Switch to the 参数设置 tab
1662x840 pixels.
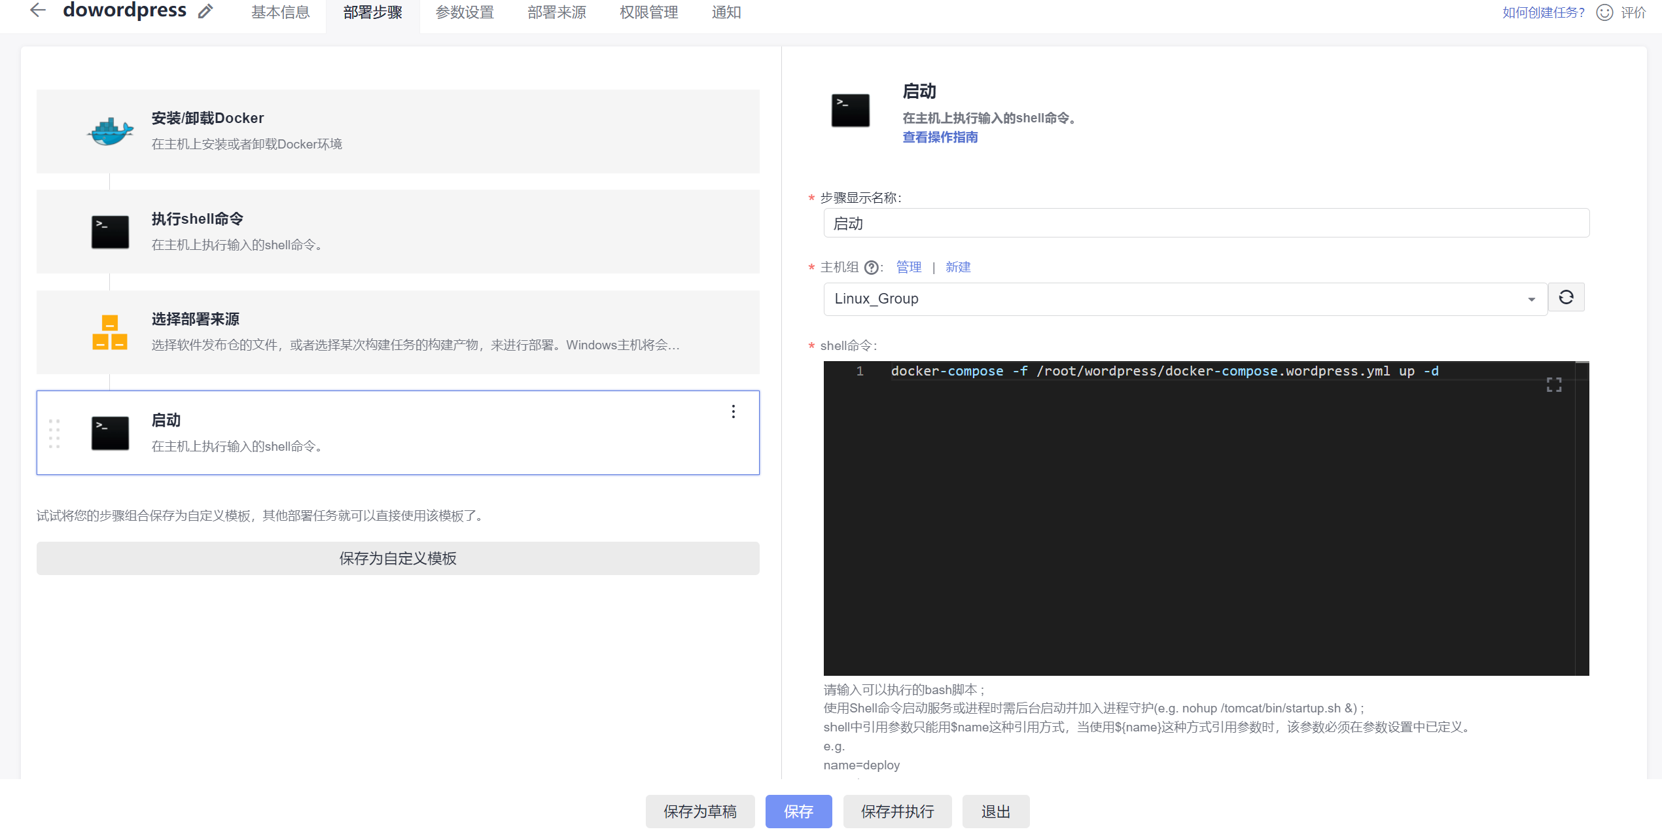(465, 12)
